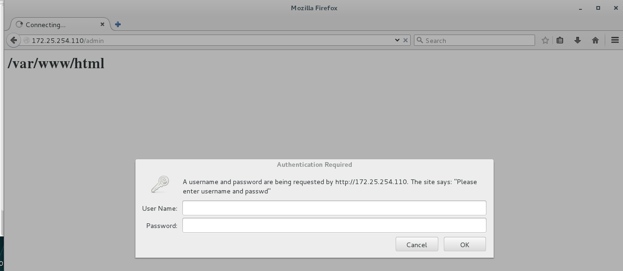Click the search magnifier icon

click(x=420, y=41)
